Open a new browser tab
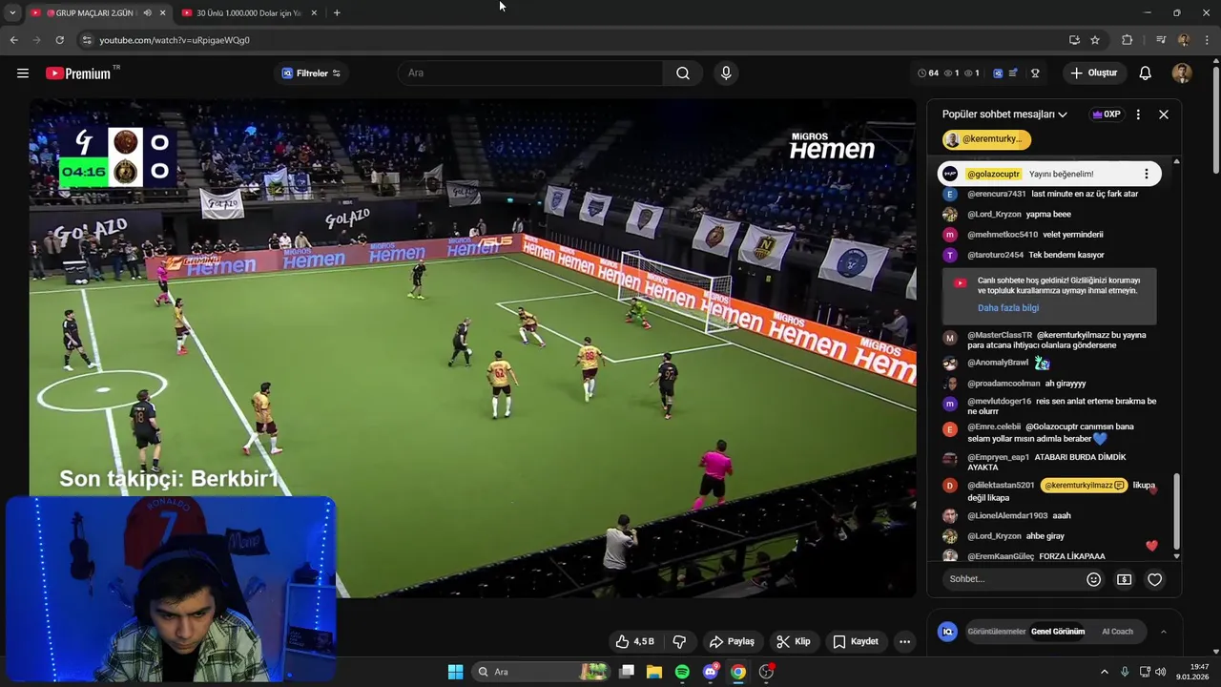This screenshot has height=687, width=1221. coord(337,13)
